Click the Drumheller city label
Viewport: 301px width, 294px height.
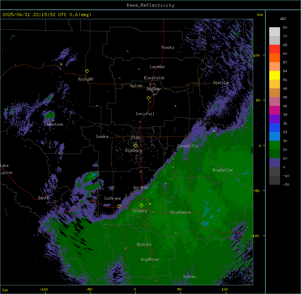(x=223, y=170)
